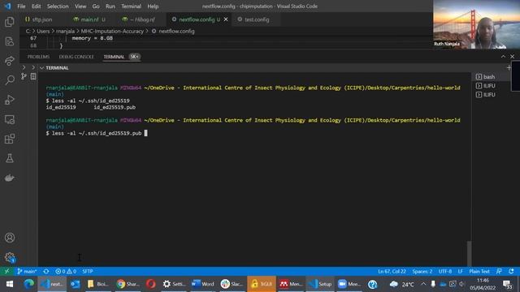Screen dimensions: 520x292
Task: Open the Go menu
Action: (x=96, y=6)
